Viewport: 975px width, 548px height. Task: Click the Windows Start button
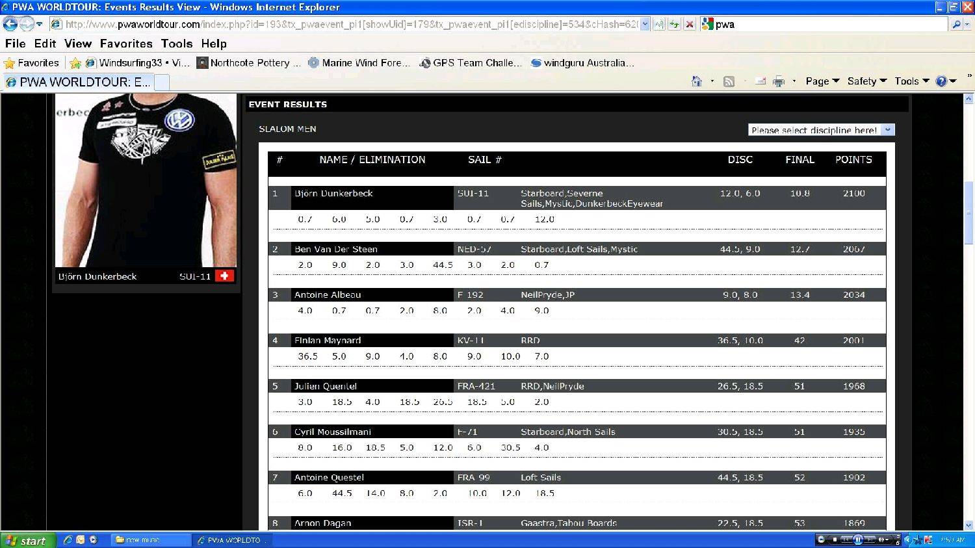click(26, 540)
